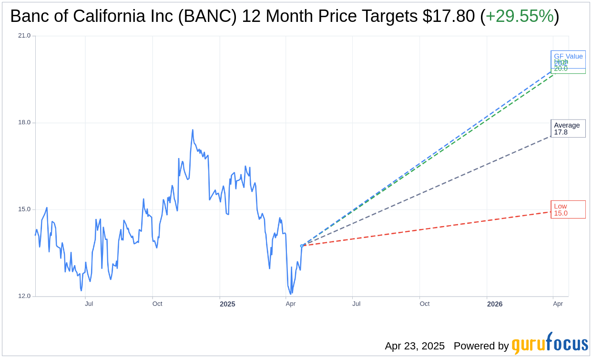This screenshot has height=358, width=592.
Task: Click the 2026 label on the x-axis
Action: [495, 304]
